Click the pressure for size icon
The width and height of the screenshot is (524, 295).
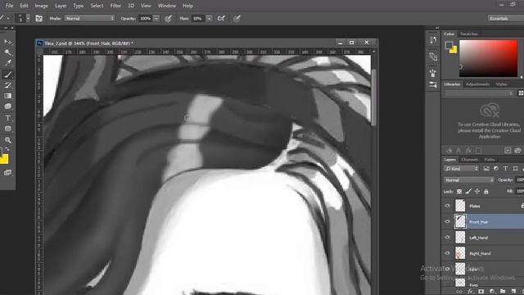click(237, 18)
